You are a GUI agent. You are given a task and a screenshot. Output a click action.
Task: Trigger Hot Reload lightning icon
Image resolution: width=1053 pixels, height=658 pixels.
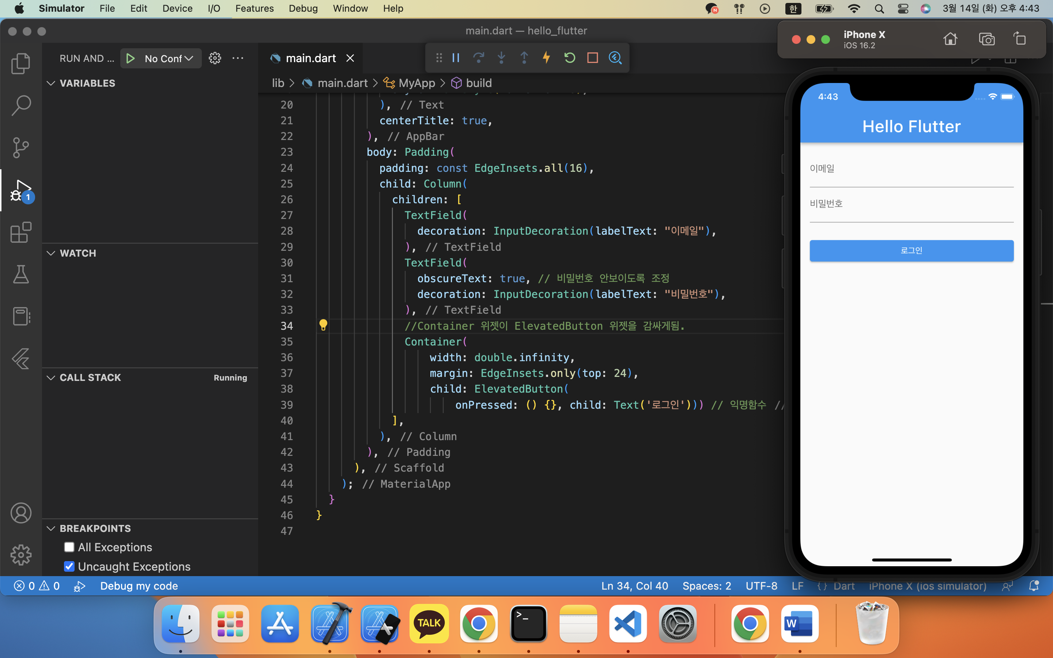pyautogui.click(x=547, y=57)
